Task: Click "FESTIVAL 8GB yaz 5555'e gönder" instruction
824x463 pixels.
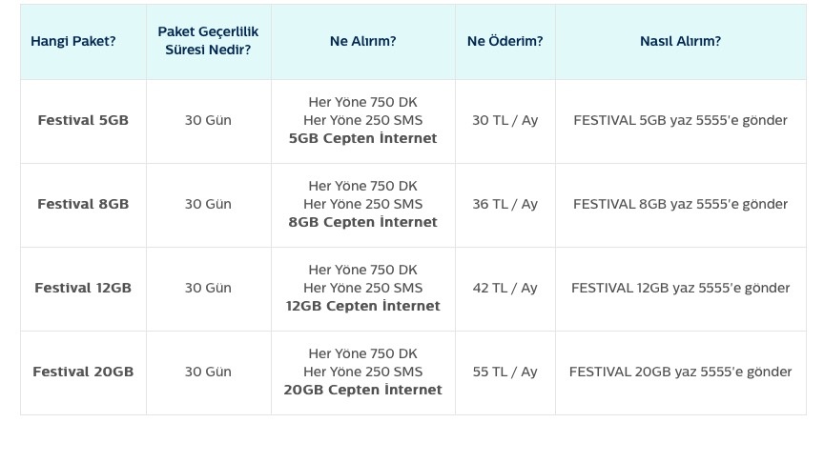Action: point(680,204)
